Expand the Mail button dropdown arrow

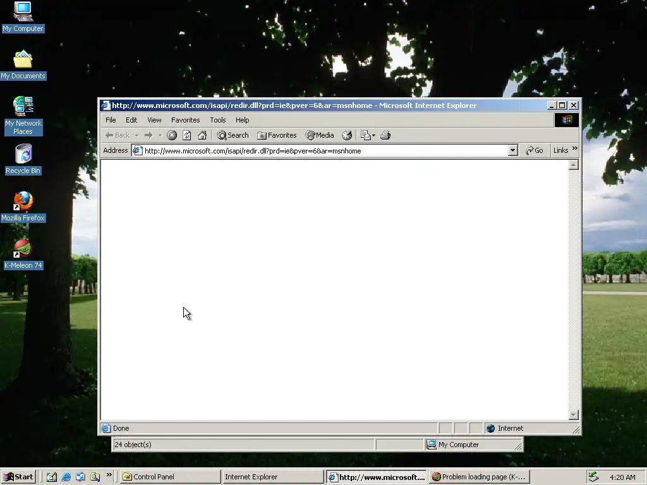[373, 135]
